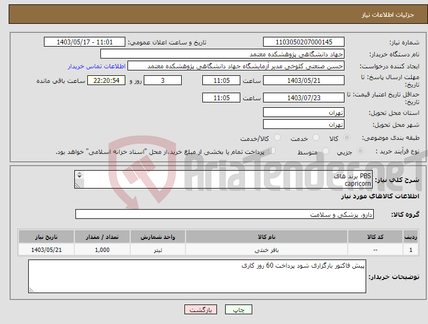The height and width of the screenshot is (324, 428).
Task: Click the announcement date field 1403/05/17 - 11:01
Action: click(x=85, y=42)
